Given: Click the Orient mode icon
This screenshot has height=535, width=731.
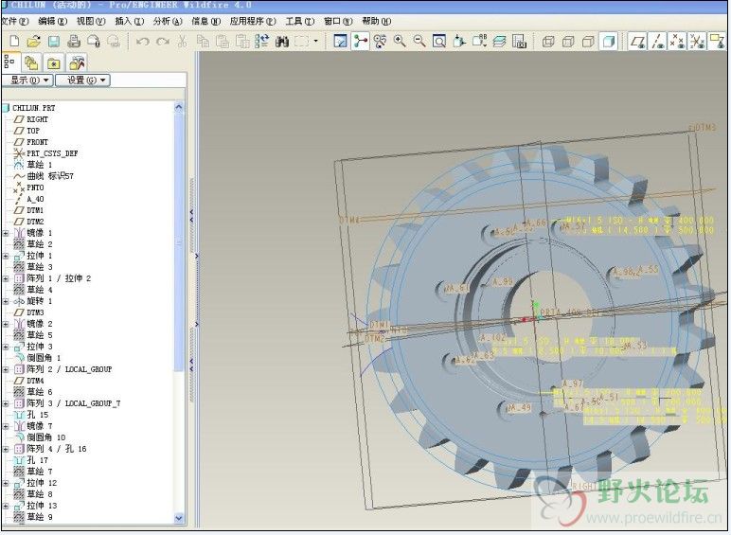Looking at the screenshot, I should pos(380,41).
